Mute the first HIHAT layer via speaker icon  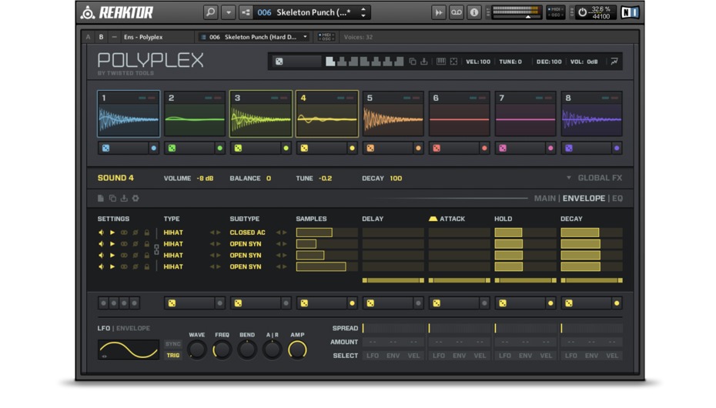point(101,232)
